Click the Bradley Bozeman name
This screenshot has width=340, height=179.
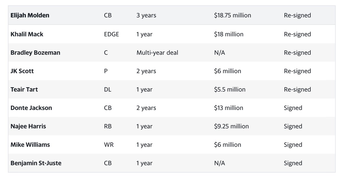[35, 53]
